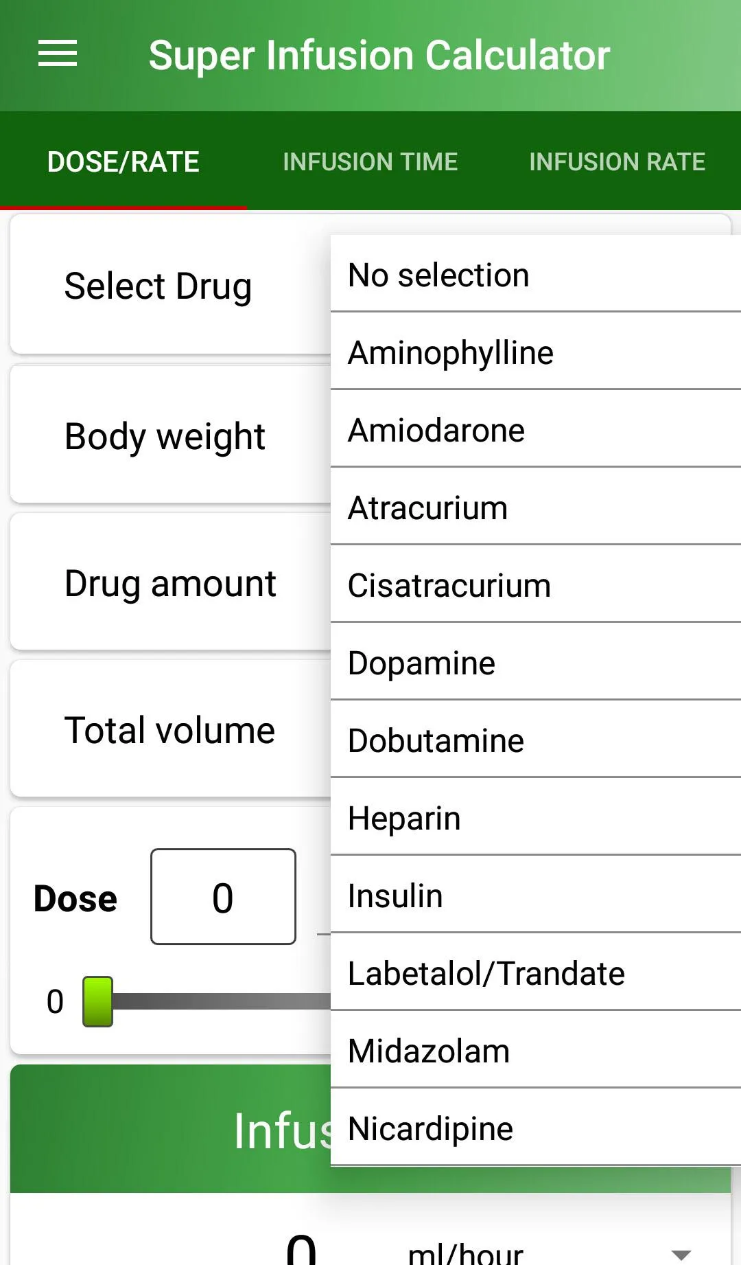Switch to the INFUSION TIME tab
This screenshot has width=741, height=1265.
tap(370, 162)
